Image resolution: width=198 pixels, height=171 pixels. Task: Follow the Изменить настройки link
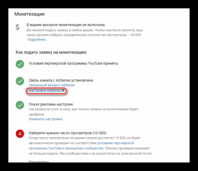[x=46, y=119]
